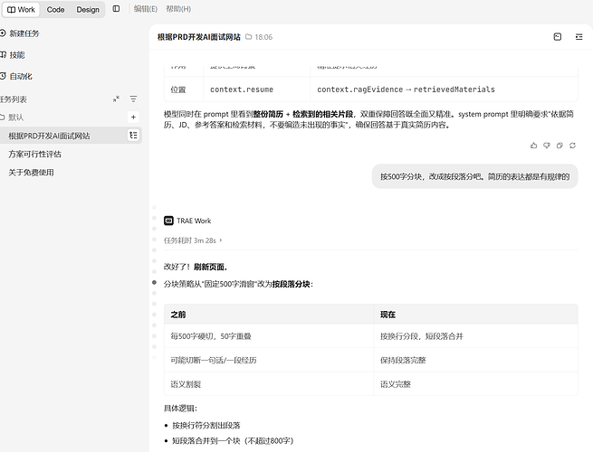The width and height of the screenshot is (593, 452).
Task: Expand 任务耗时 3m 28s details
Action: pos(193,240)
